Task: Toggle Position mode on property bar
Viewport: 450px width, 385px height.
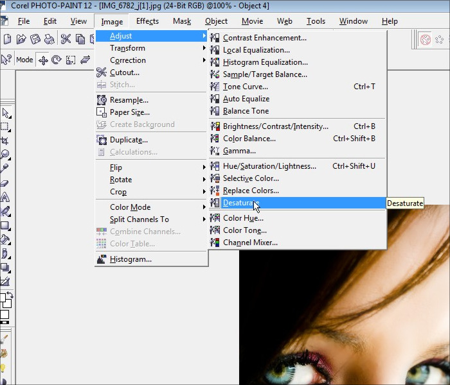Action: pyautogui.click(x=43, y=60)
